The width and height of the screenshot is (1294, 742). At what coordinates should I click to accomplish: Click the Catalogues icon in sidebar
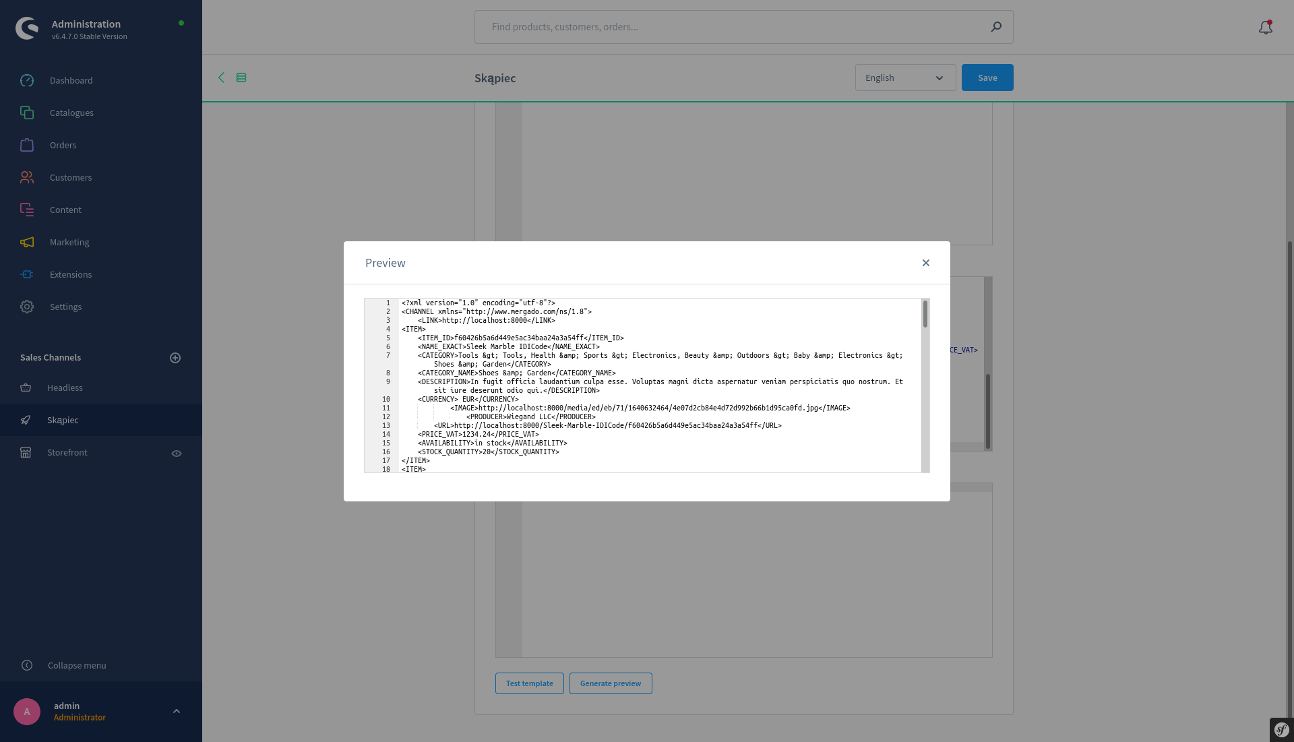[x=27, y=113]
